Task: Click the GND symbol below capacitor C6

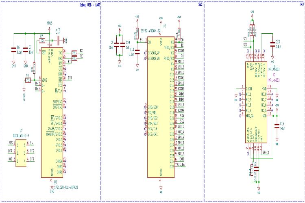Action: 13,64
